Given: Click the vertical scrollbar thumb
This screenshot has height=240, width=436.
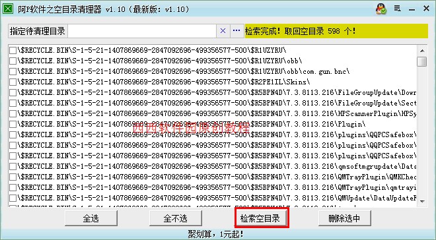Looking at the screenshot, I should [x=422, y=61].
